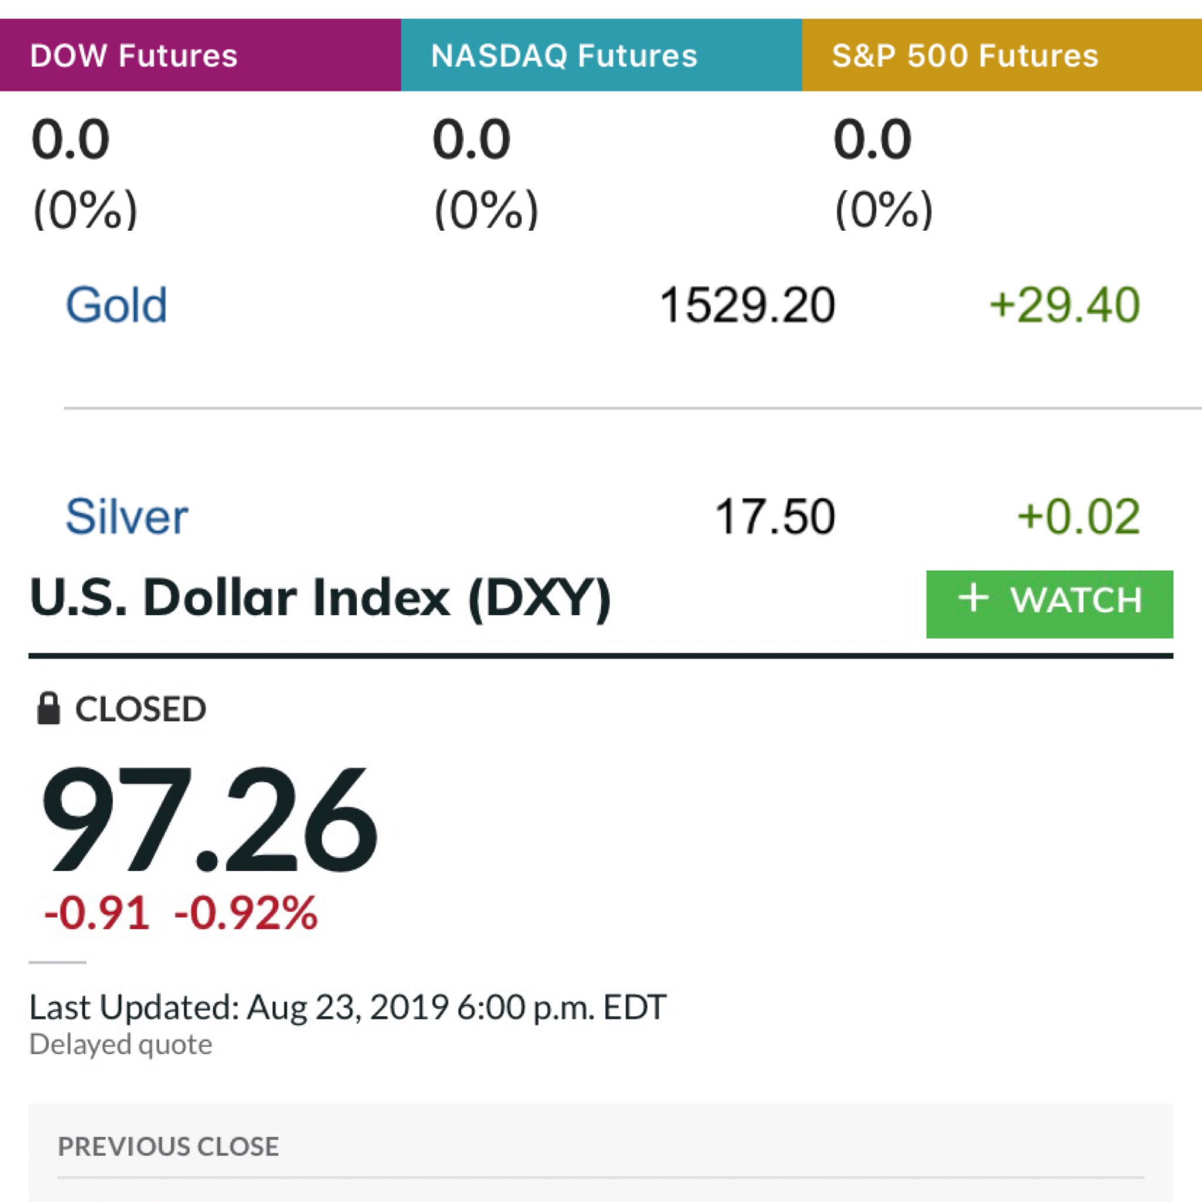This screenshot has height=1202, width=1202.
Task: Open the NASDAQ Futures tab
Action: (602, 55)
